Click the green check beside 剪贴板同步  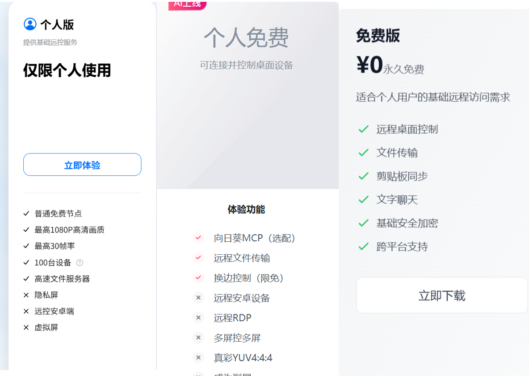[363, 176]
